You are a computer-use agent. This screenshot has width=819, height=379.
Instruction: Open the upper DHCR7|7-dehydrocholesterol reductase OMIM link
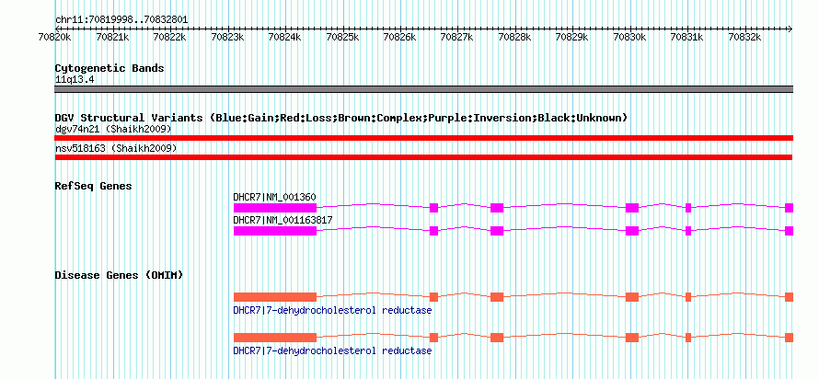point(333,311)
